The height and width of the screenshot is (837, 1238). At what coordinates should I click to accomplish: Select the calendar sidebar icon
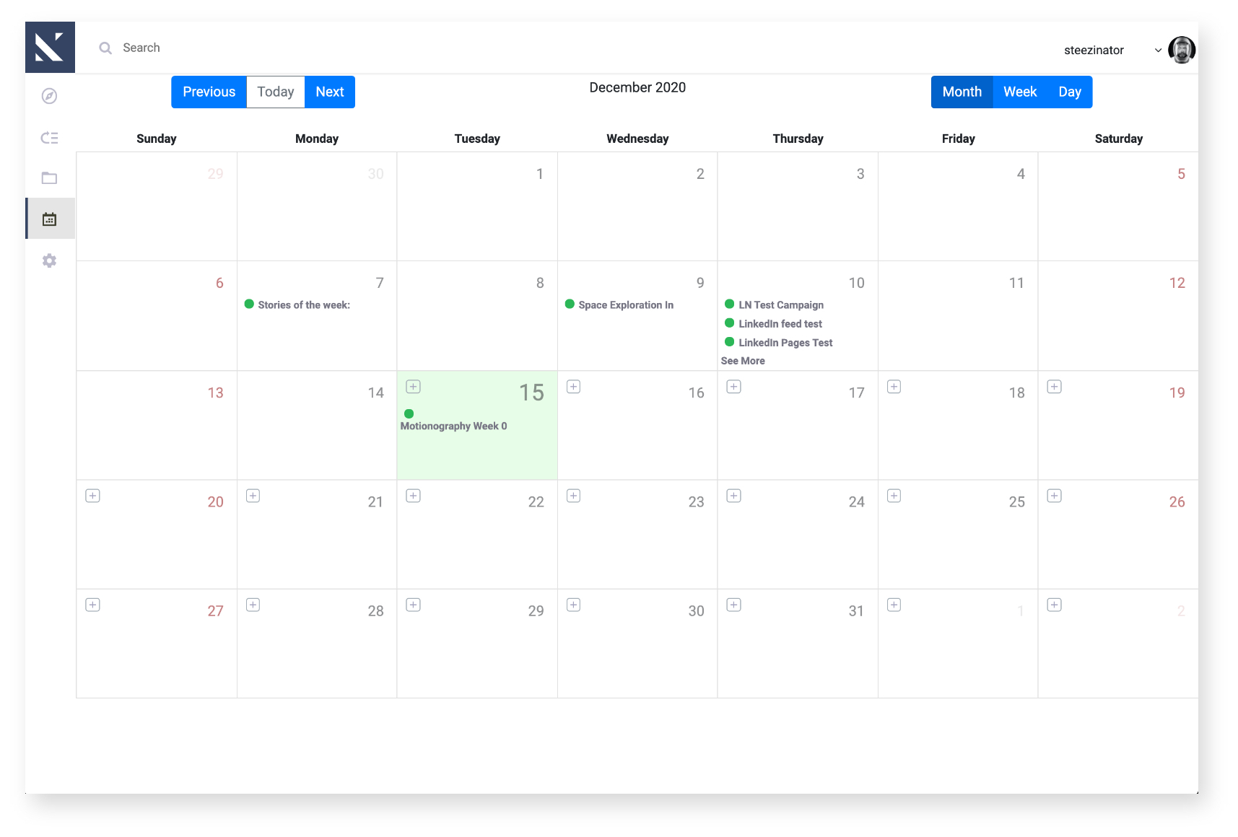click(x=49, y=219)
